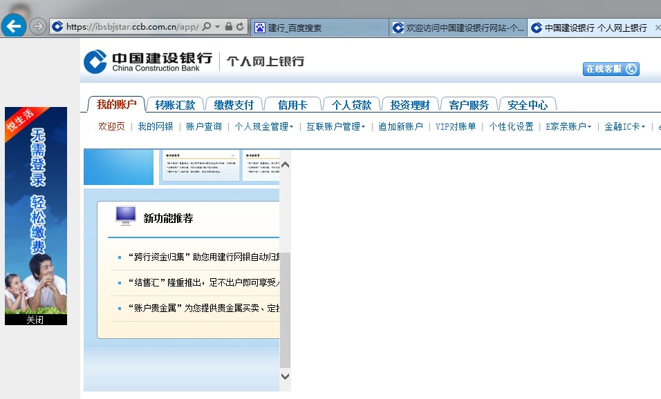Click the 我的网银 submenu link
Viewport: 661px width, 399px height.
[x=156, y=127]
